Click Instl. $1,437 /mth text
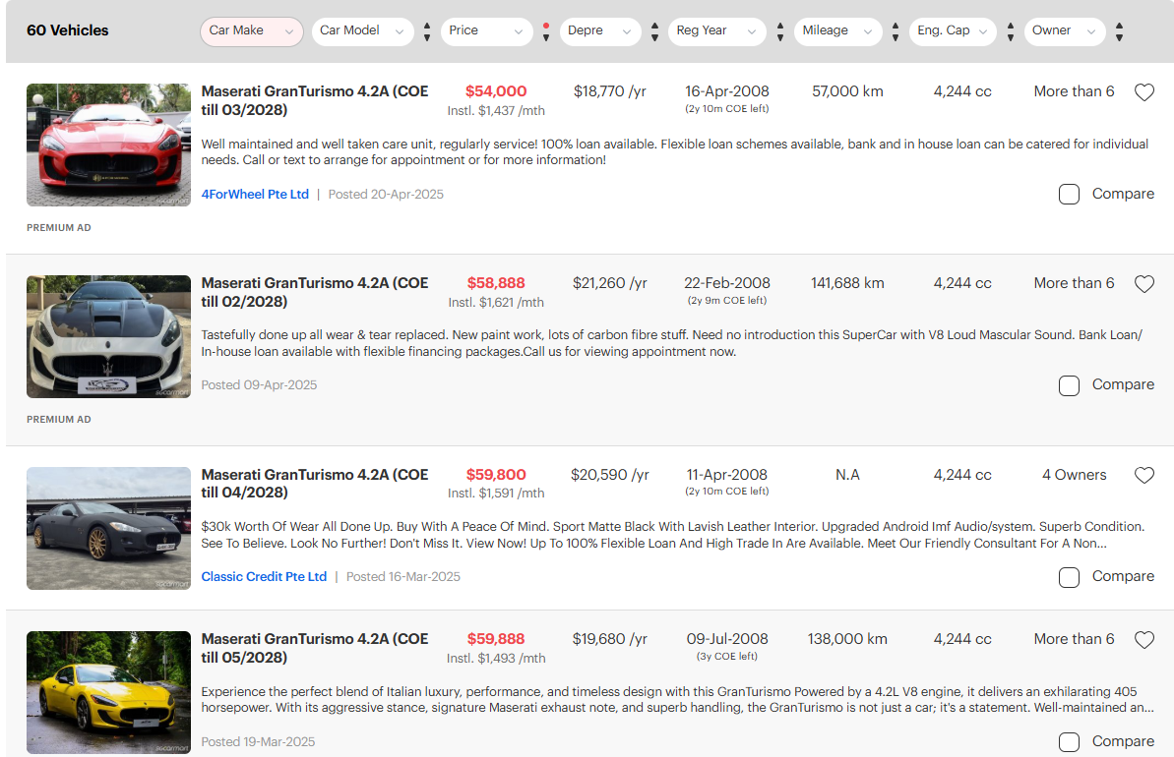 (x=496, y=111)
